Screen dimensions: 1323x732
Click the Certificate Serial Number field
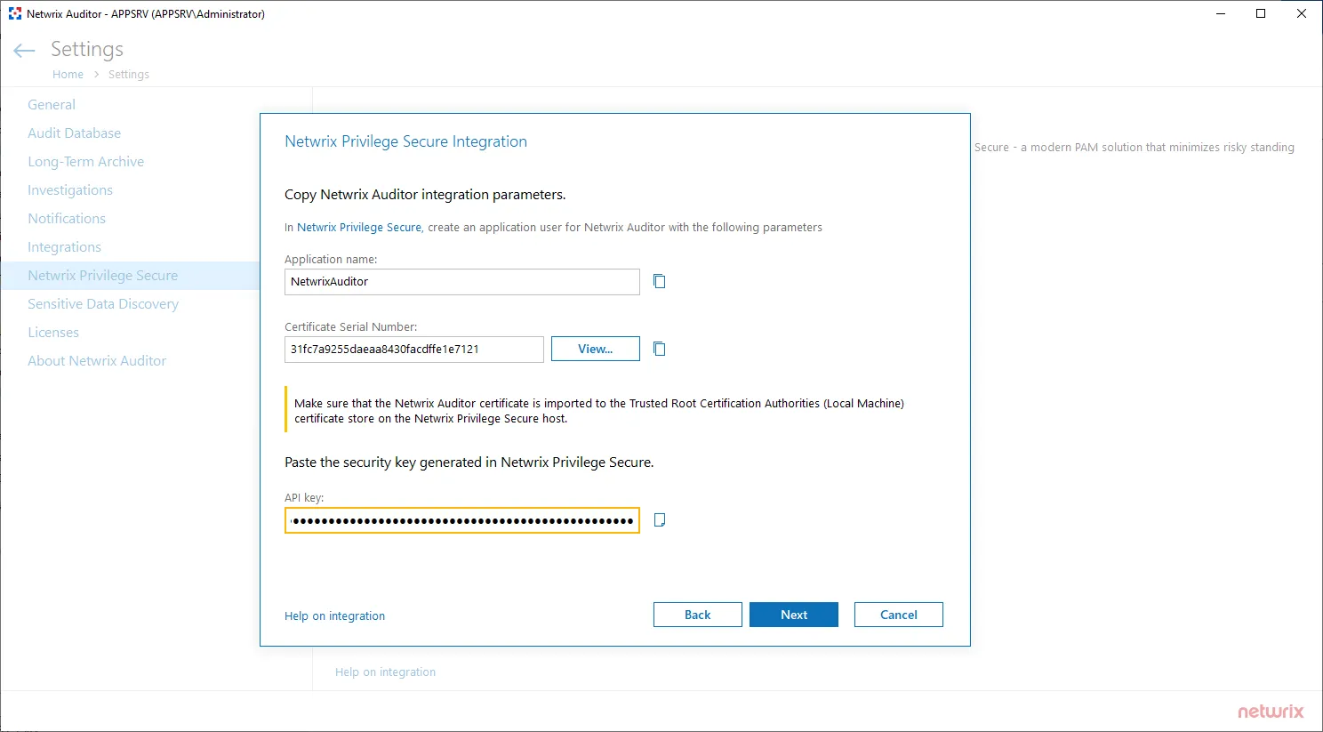point(414,350)
